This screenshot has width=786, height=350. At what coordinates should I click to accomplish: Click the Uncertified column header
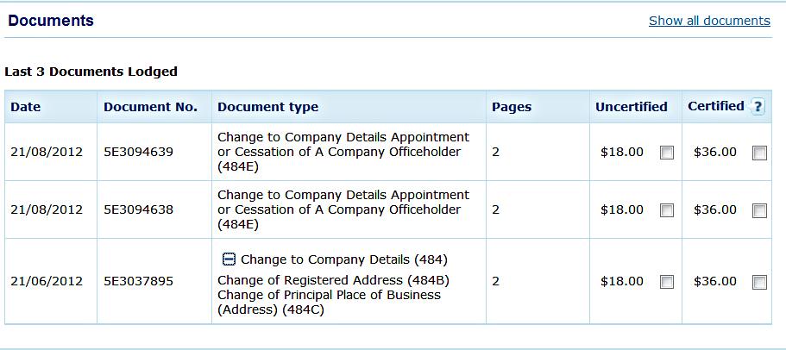[x=631, y=107]
